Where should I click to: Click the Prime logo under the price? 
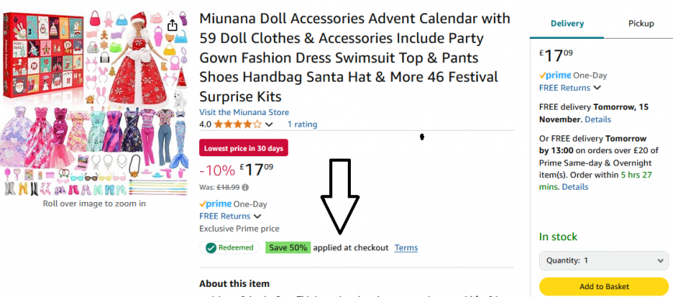[216, 204]
